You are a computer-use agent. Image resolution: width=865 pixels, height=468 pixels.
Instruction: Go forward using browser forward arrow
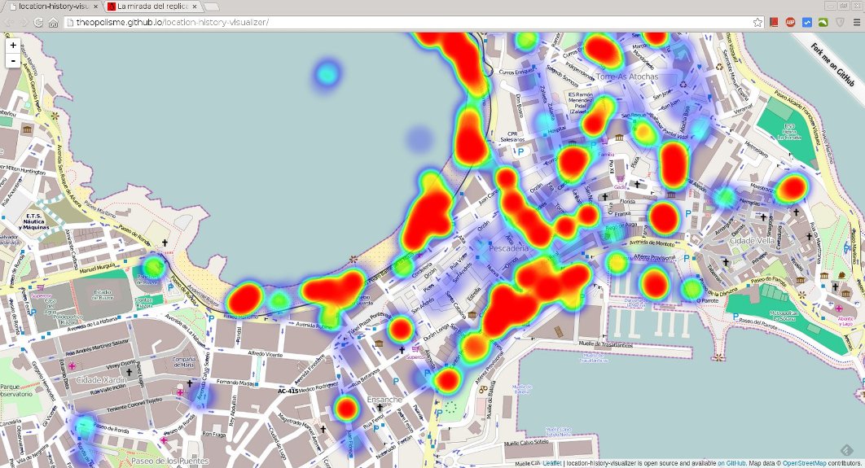(23, 22)
